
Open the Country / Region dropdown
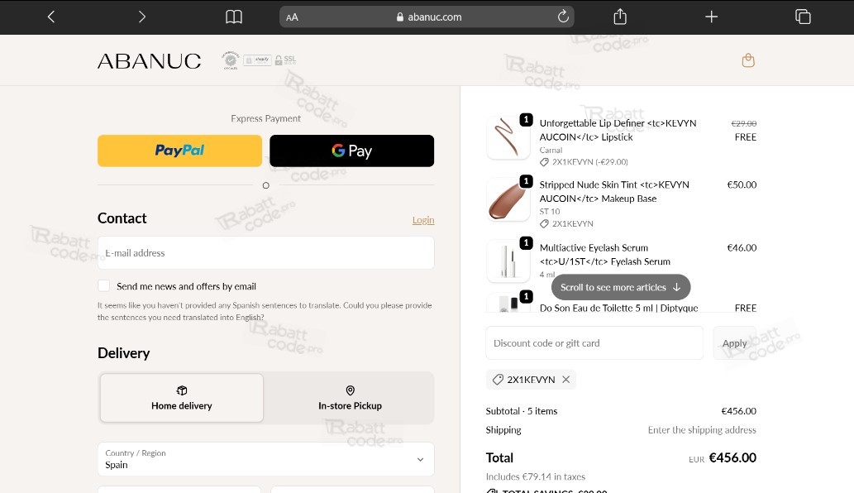pos(265,459)
